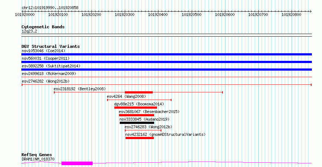Click ruler position 101920400

(158, 14)
